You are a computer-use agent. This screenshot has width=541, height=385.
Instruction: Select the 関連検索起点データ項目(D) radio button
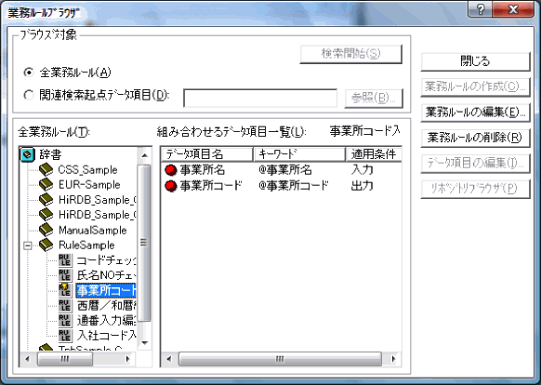(29, 95)
